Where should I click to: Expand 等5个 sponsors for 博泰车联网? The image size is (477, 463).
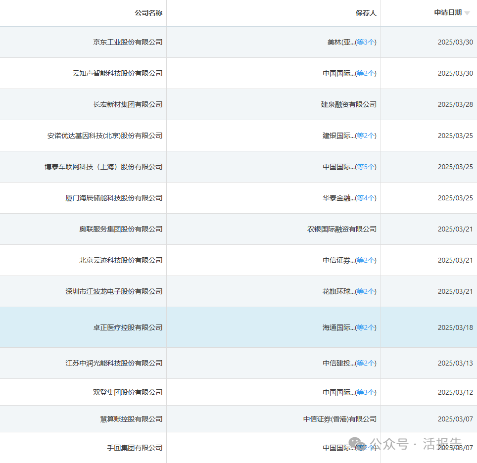point(366,167)
